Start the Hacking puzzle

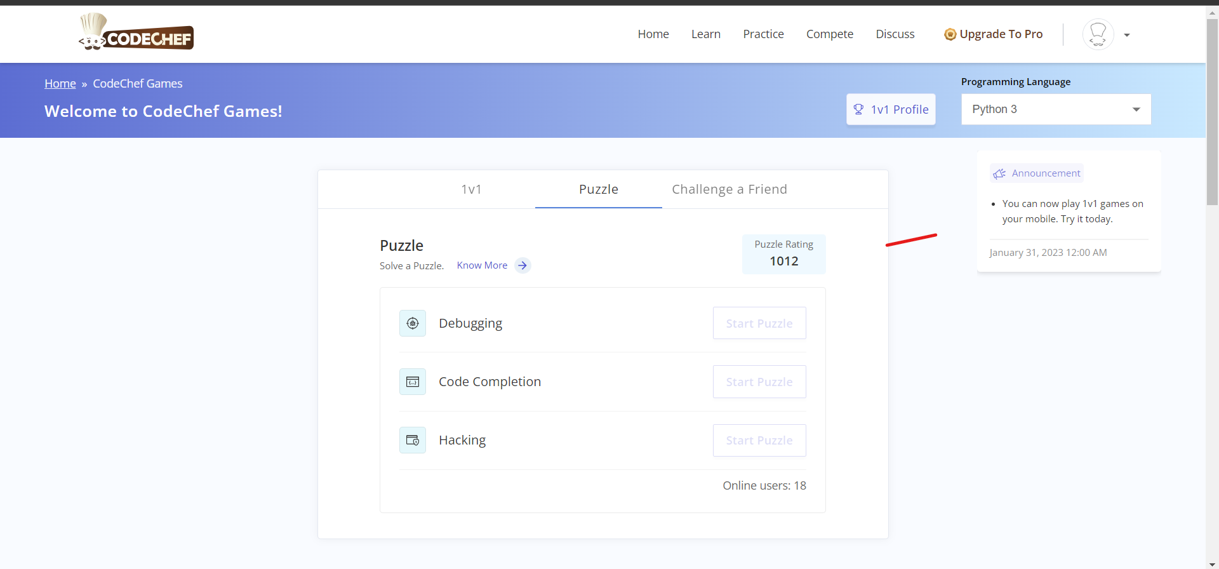pos(759,440)
